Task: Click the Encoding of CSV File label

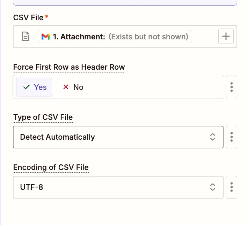Action: (51, 167)
